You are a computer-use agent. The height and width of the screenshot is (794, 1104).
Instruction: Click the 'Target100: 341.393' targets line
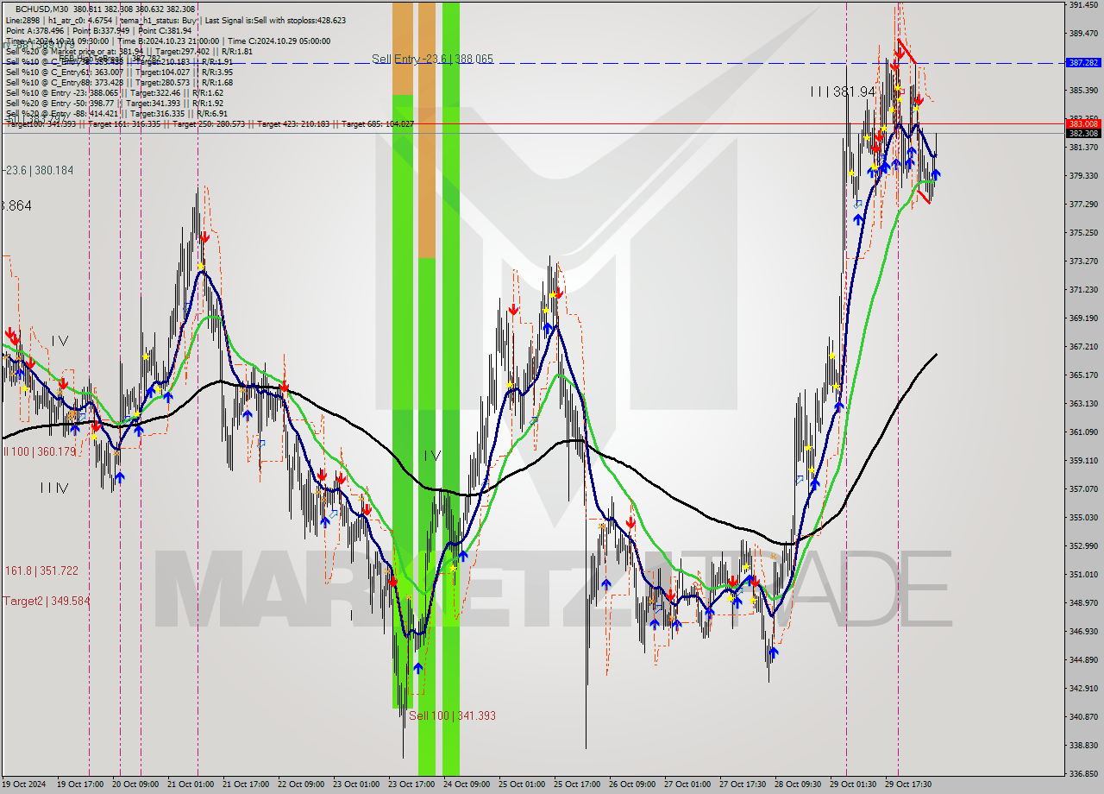point(210,124)
